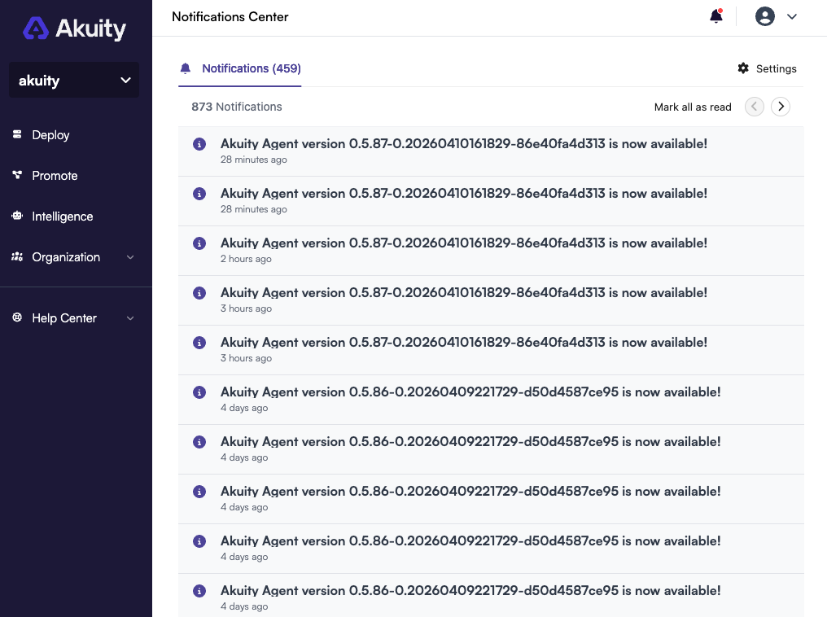Open the user account avatar menu
This screenshot has height=617, width=827.
click(x=764, y=16)
